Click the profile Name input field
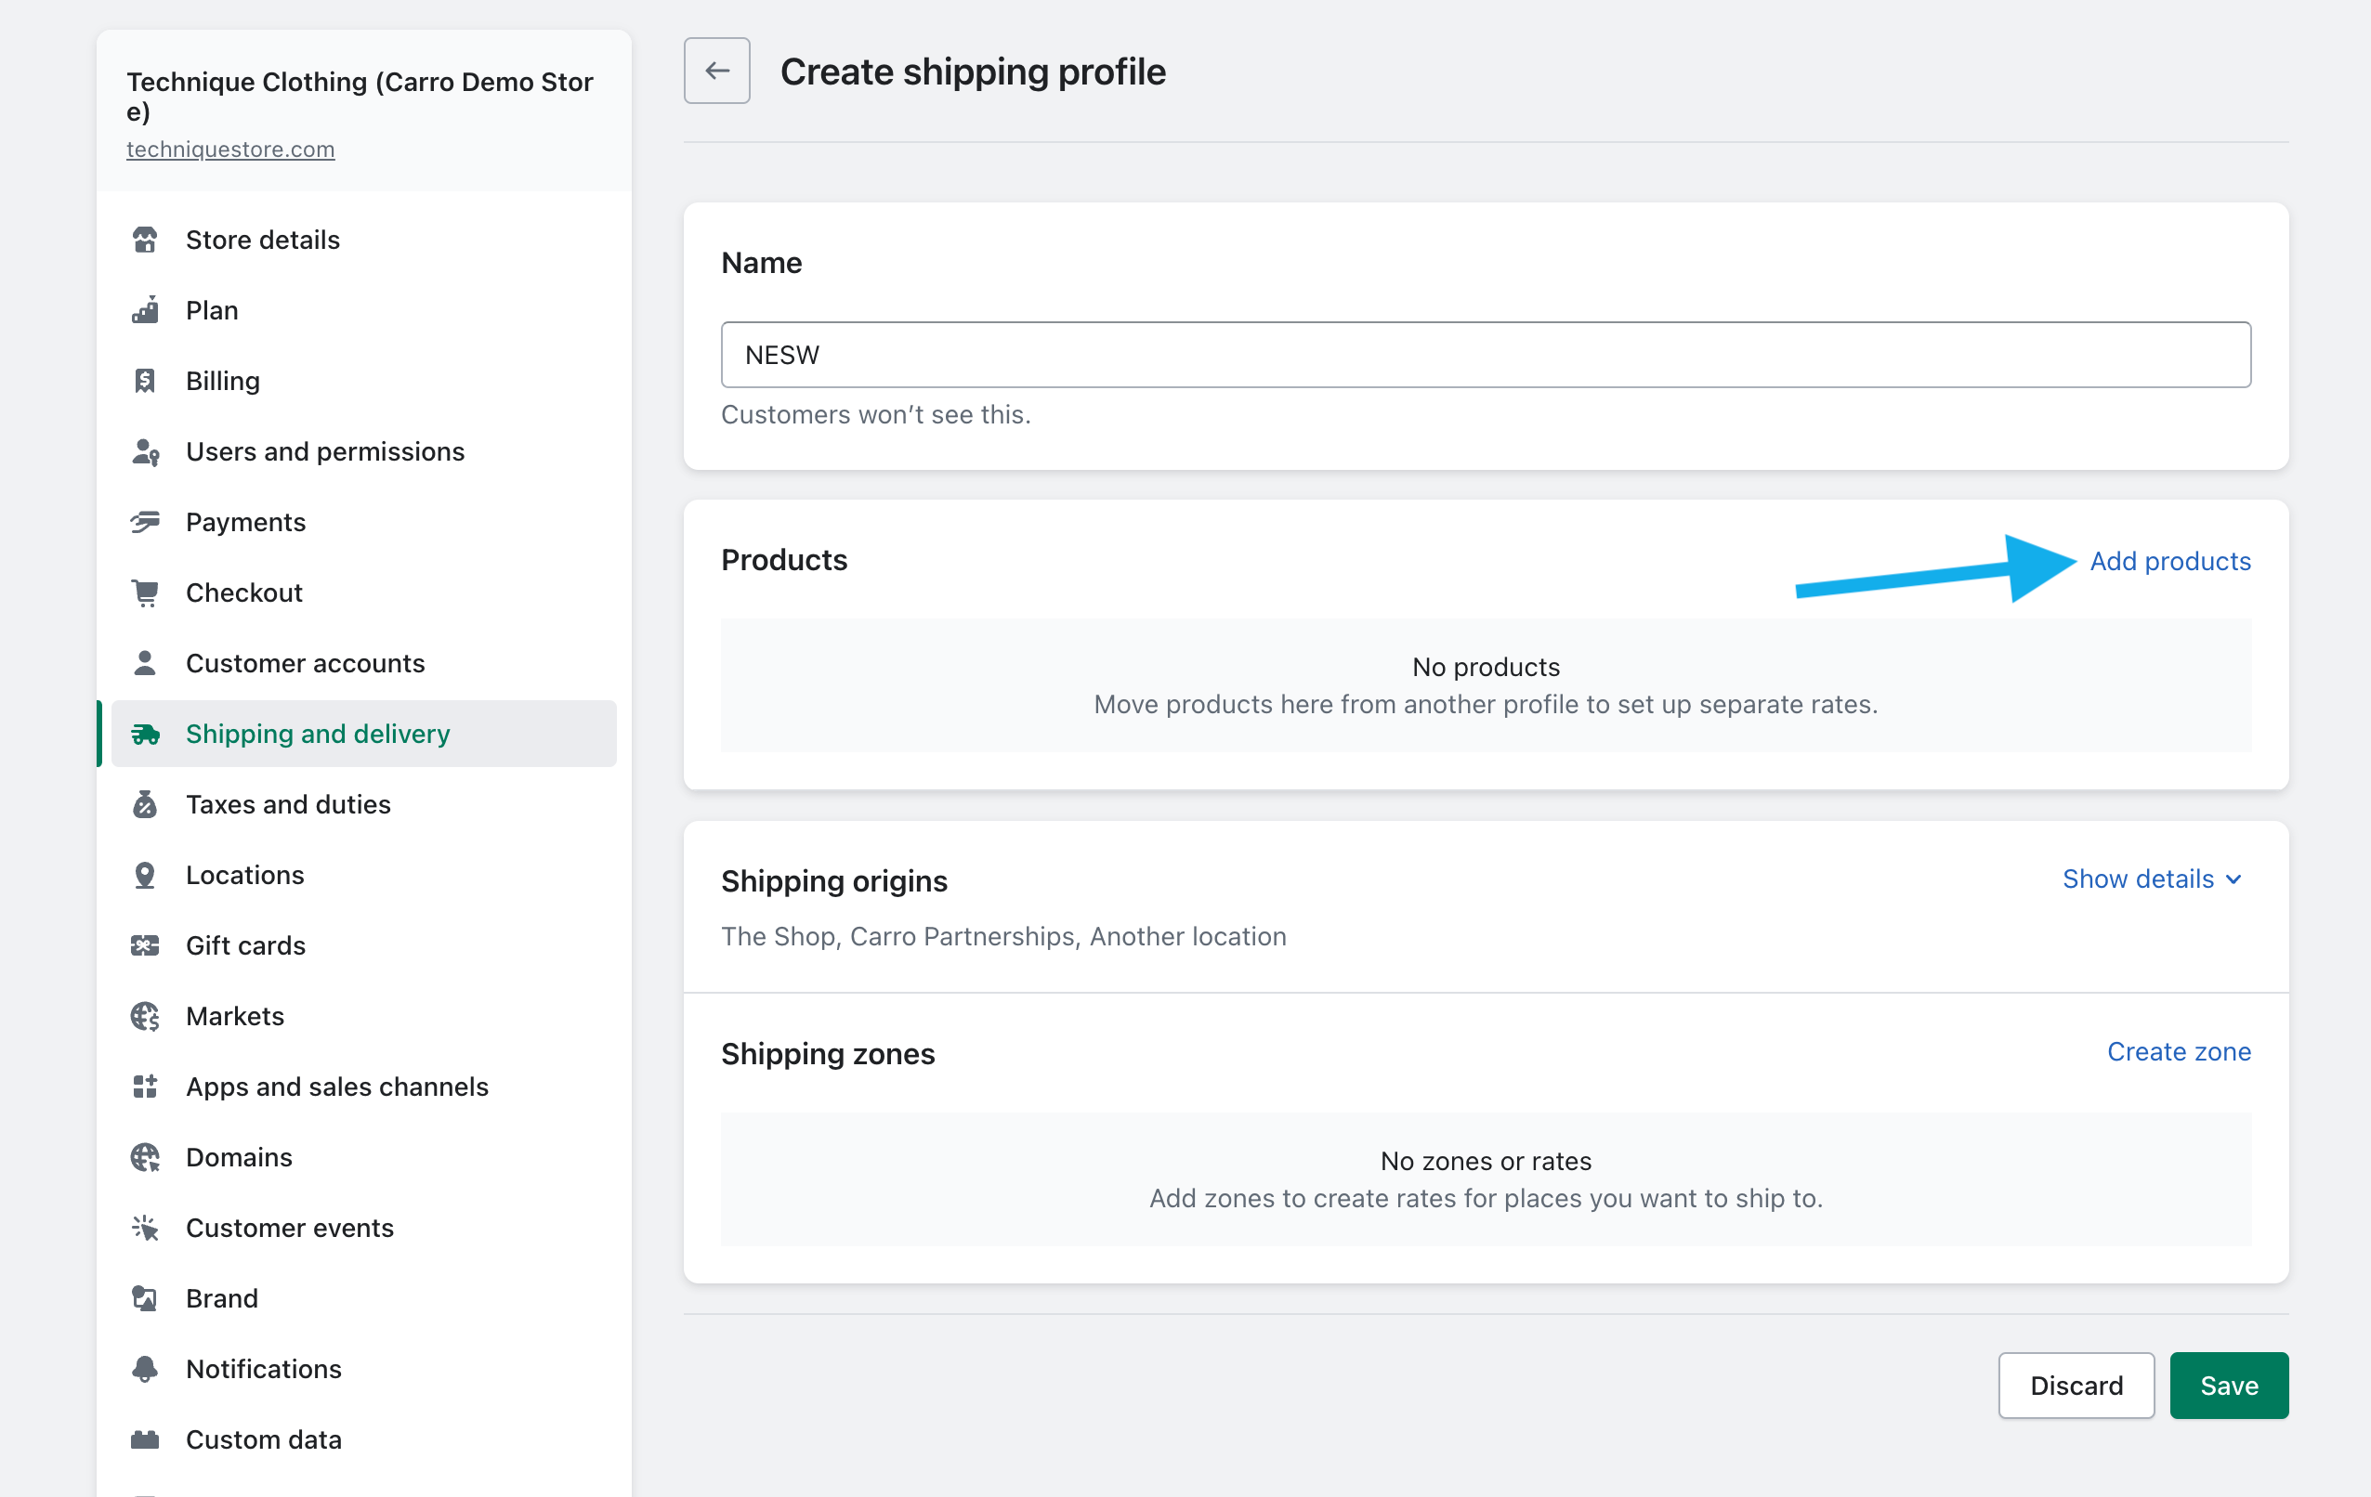The width and height of the screenshot is (2371, 1497). pos(1485,355)
